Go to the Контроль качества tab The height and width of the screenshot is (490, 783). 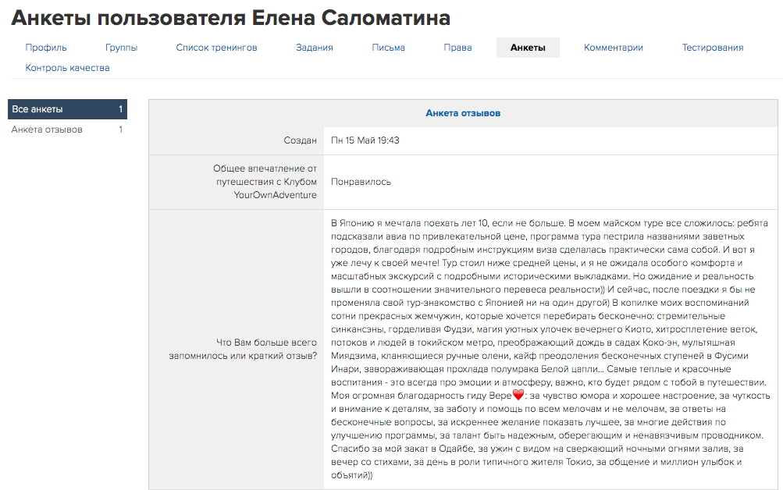click(67, 68)
